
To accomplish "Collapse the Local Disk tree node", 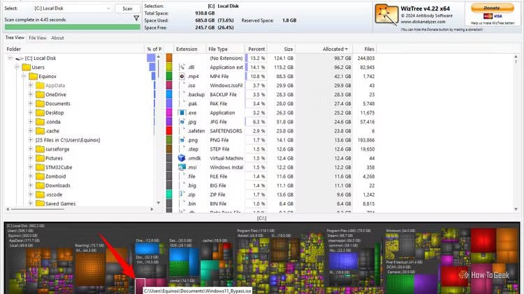I will click(x=10, y=58).
